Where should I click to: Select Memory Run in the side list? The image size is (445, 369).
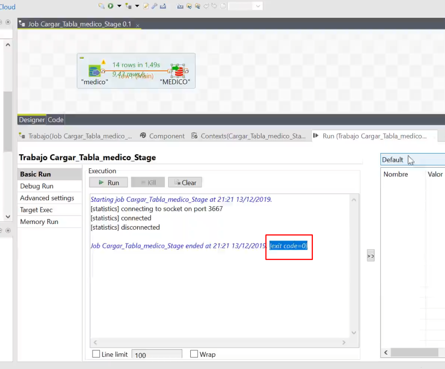point(50,222)
